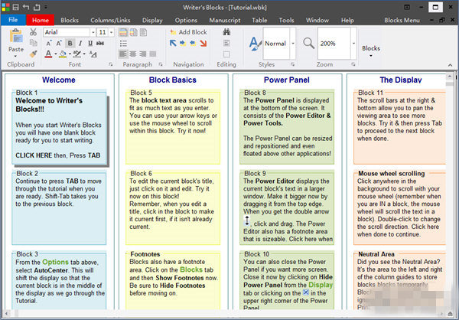Viewport: 459px width, 320px height.
Task: Click the Format Painter brush icon
Action: click(x=33, y=54)
